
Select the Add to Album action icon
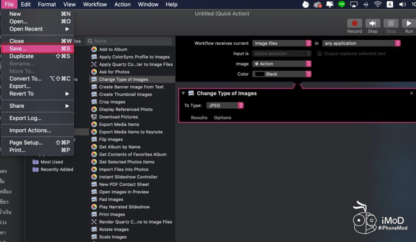[x=94, y=49]
